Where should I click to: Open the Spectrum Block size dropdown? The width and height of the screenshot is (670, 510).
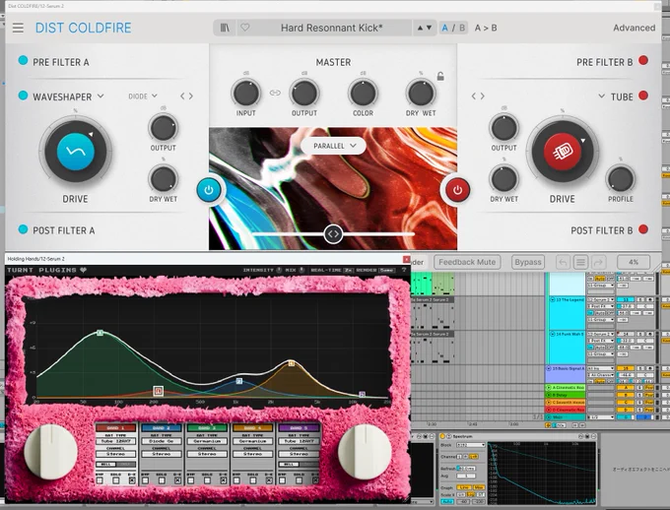coord(471,445)
